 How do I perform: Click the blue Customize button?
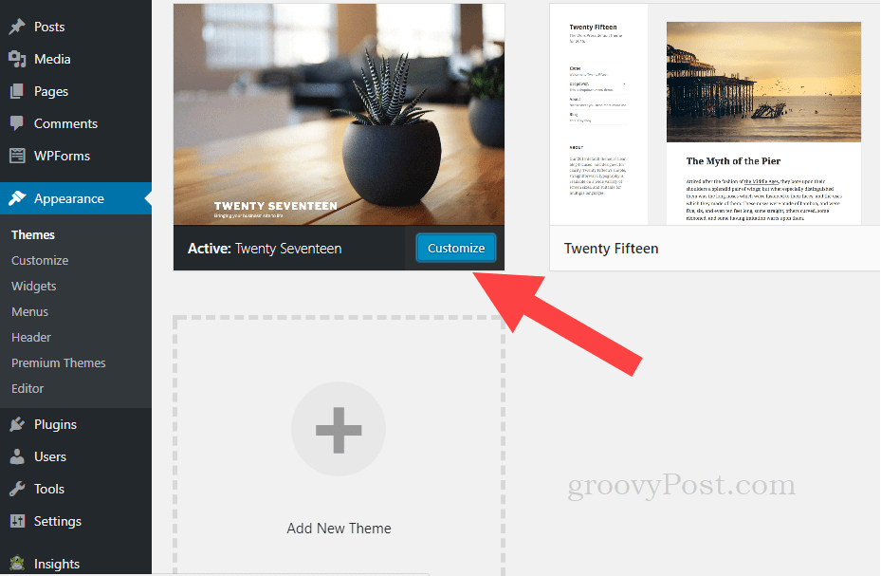coord(455,248)
